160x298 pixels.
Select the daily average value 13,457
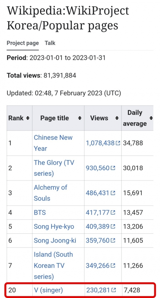tap(133, 213)
